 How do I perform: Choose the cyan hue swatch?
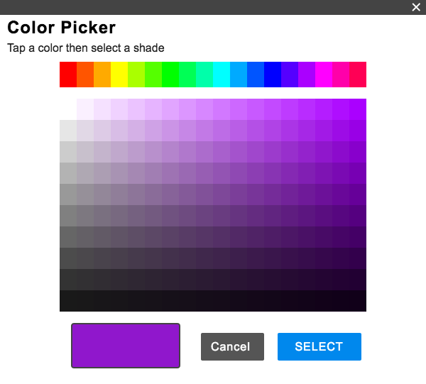coord(222,75)
